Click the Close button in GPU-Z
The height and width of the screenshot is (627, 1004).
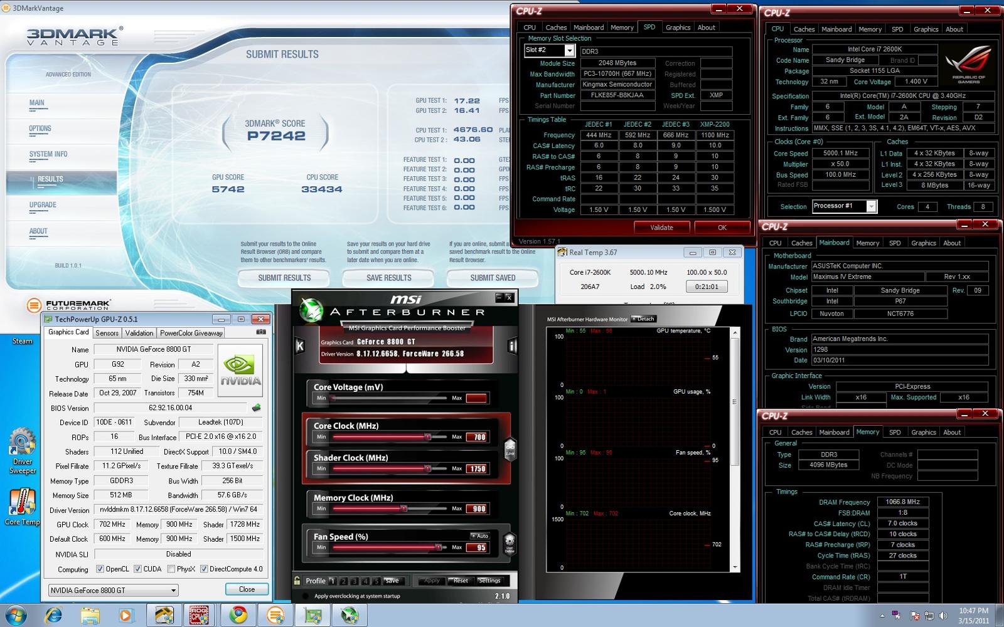(x=247, y=589)
